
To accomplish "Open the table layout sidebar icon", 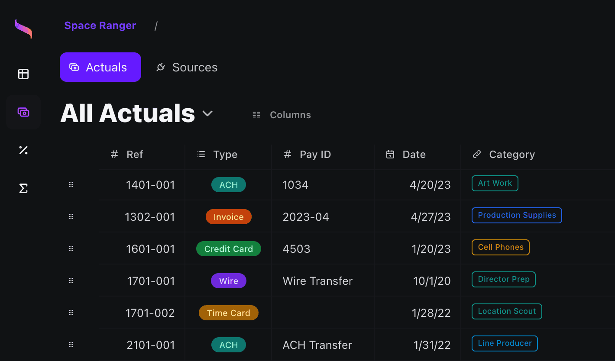I will pos(23,74).
